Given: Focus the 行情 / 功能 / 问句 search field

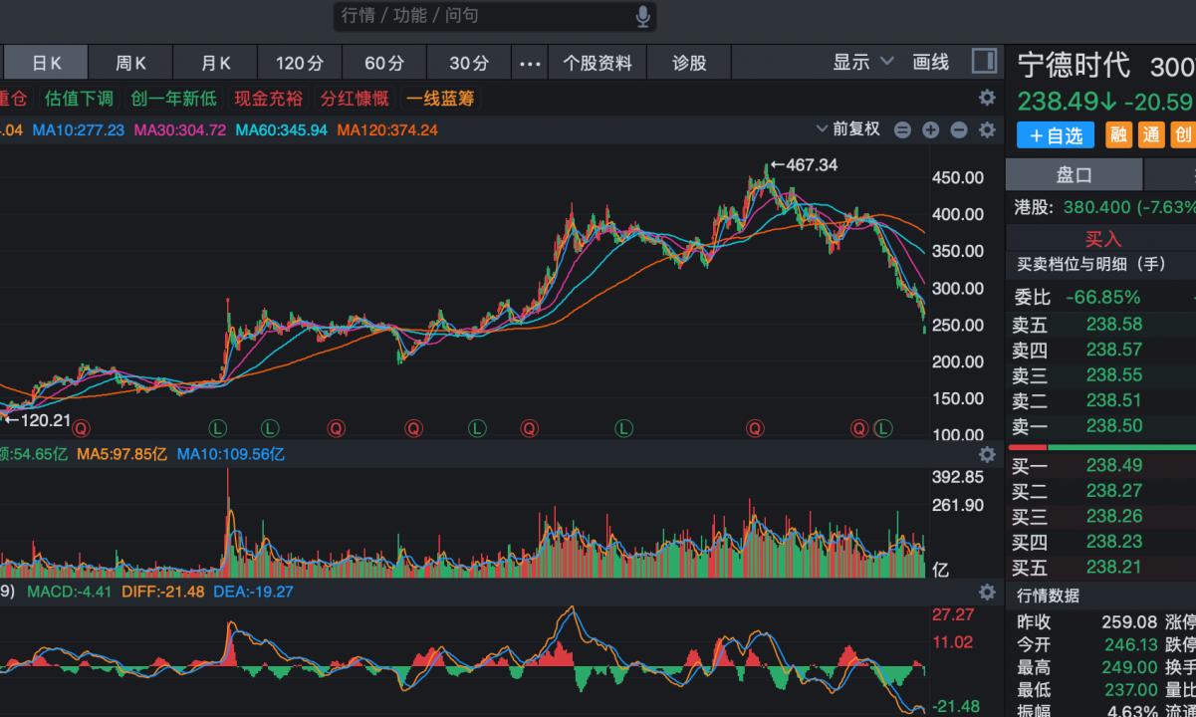Looking at the screenshot, I should click(x=495, y=16).
